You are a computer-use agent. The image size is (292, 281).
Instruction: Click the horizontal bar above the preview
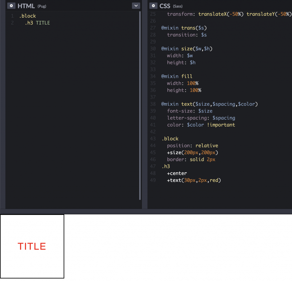pyautogui.click(x=146, y=211)
